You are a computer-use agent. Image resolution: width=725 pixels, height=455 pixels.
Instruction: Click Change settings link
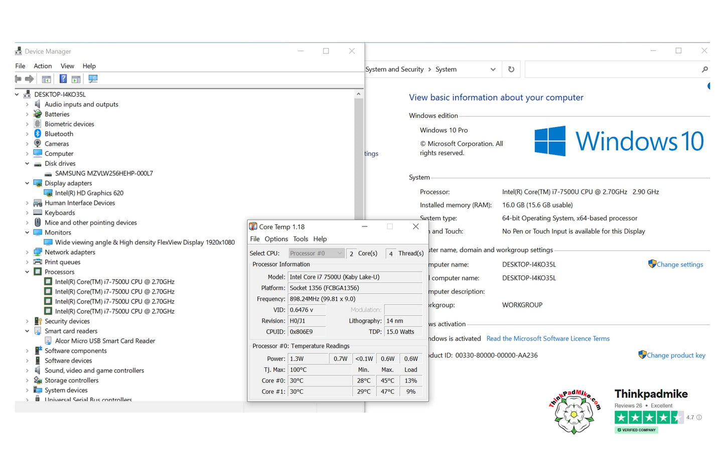[x=680, y=265]
